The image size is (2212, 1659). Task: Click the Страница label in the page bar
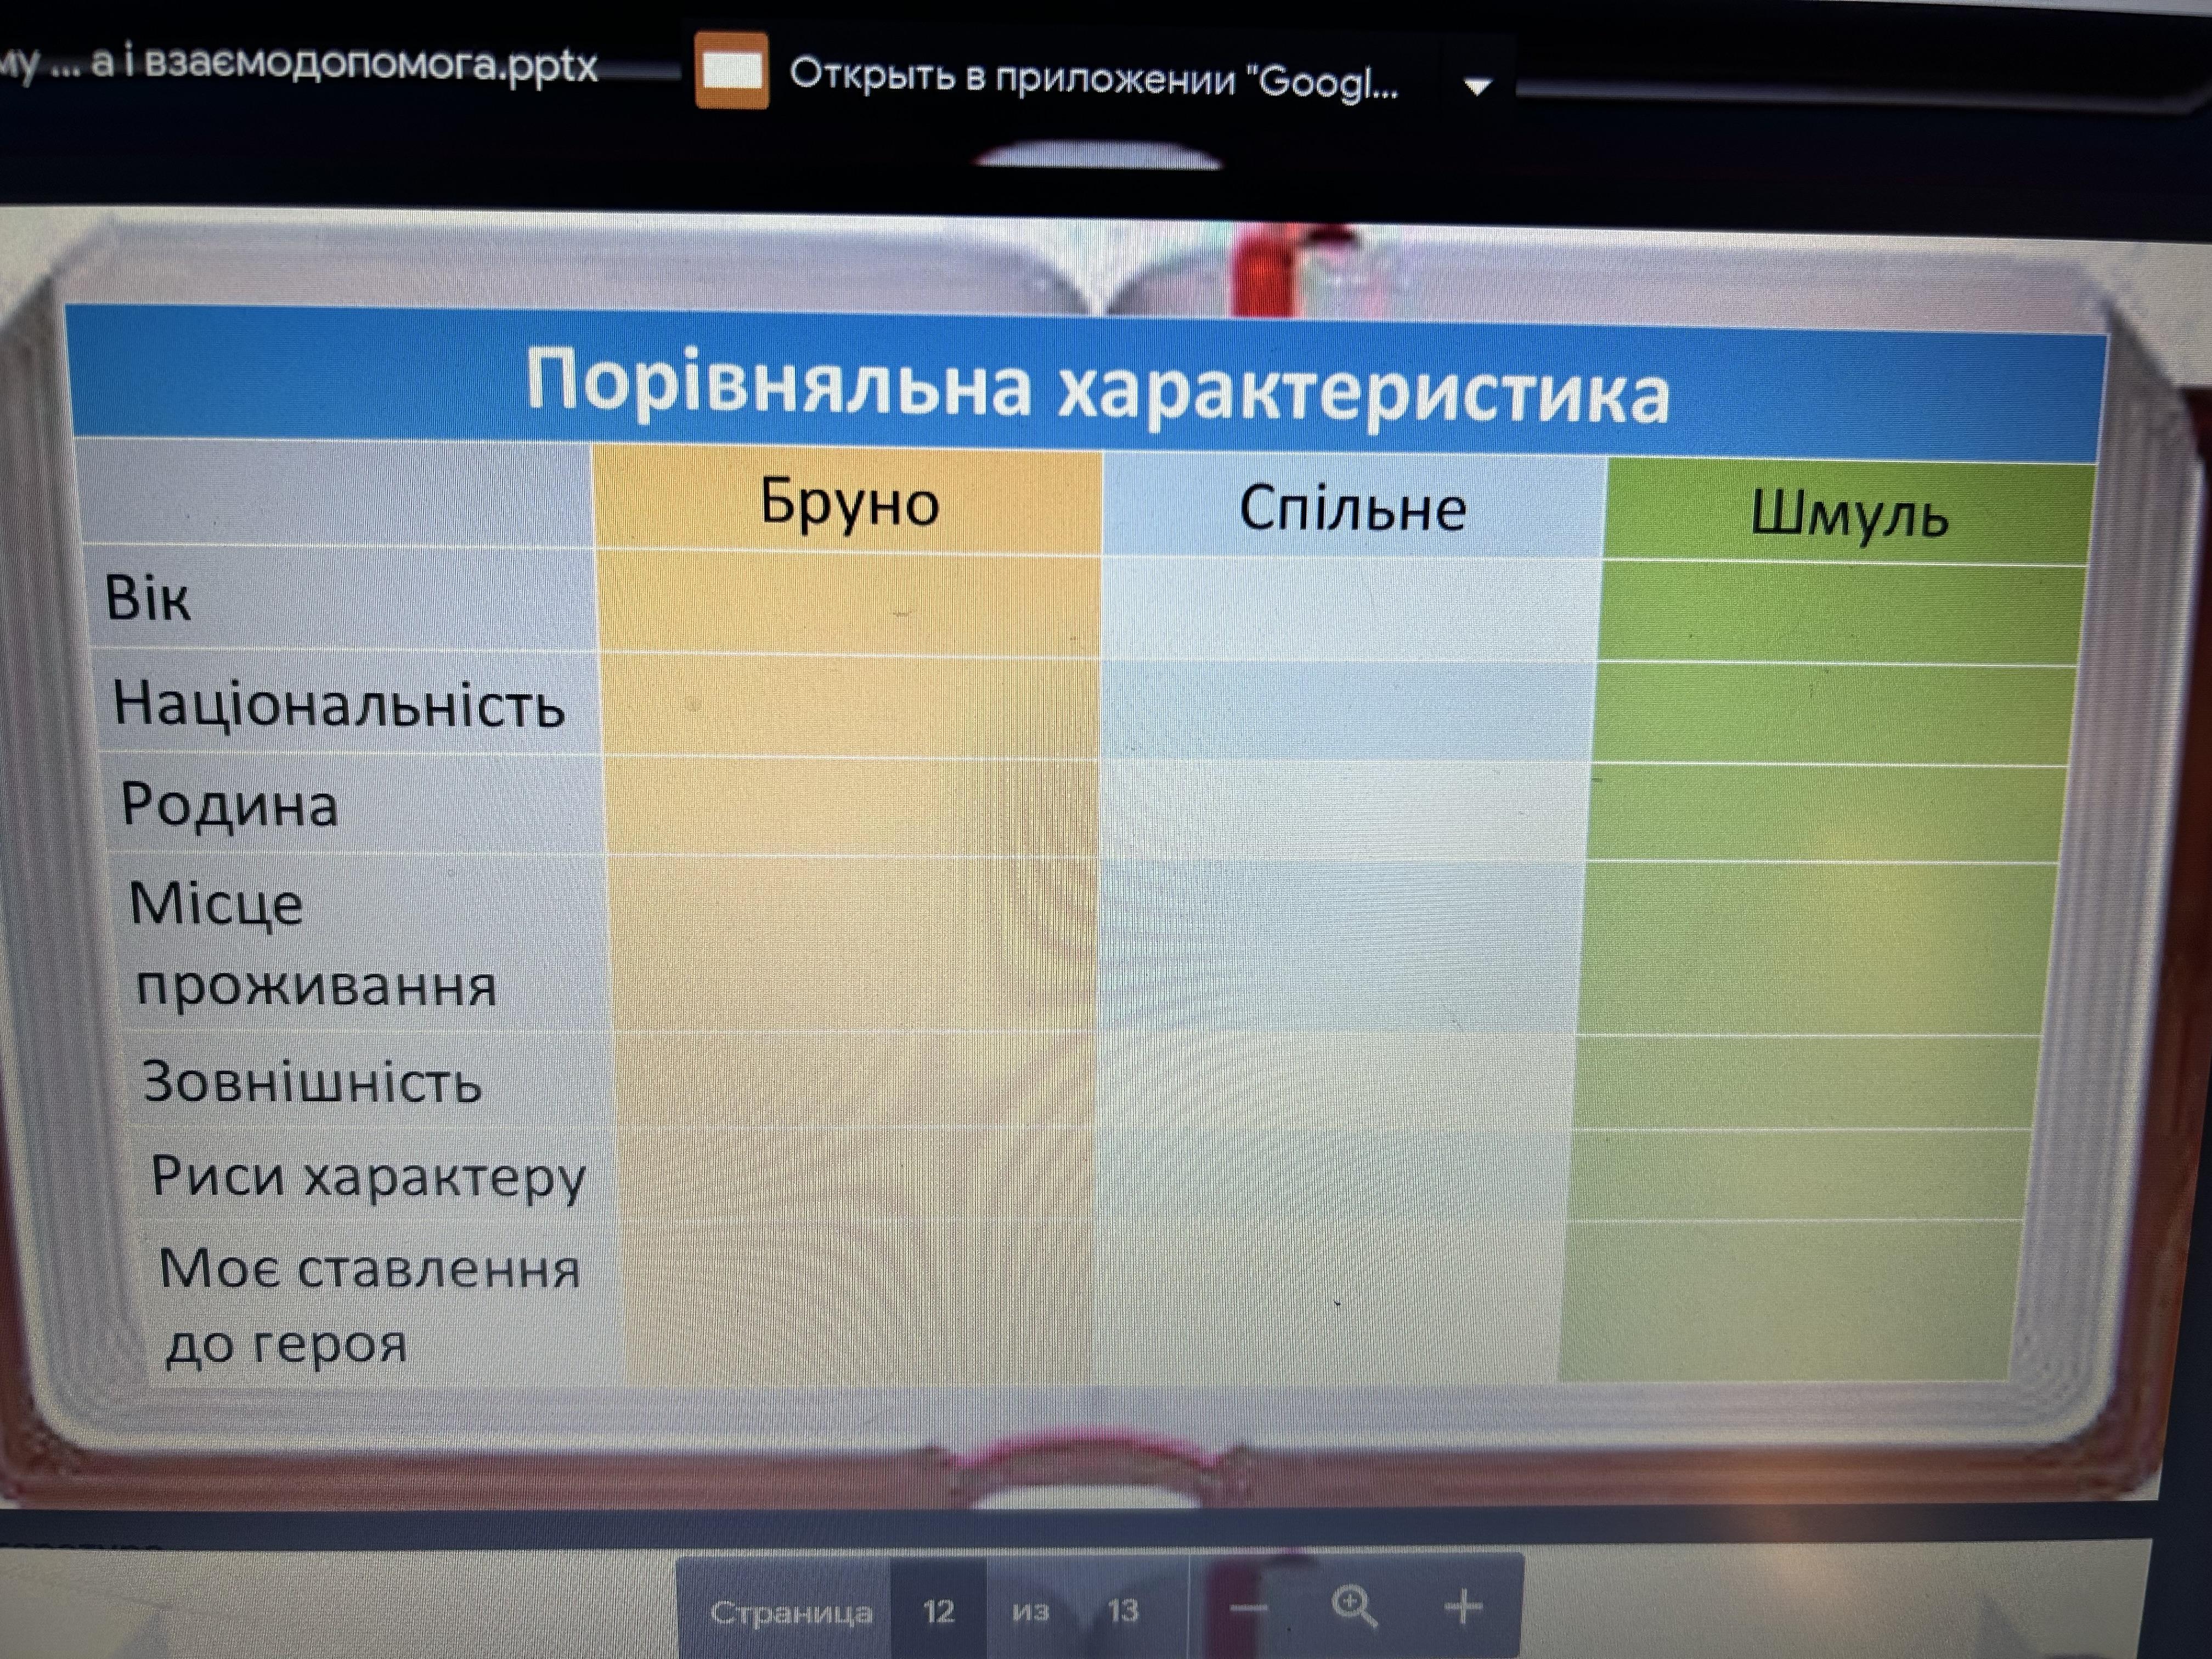790,1612
